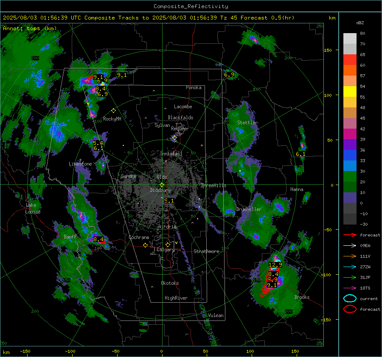This screenshot has width=382, height=357.
Task: Click the Blackfalds town label
Action: click(180, 118)
